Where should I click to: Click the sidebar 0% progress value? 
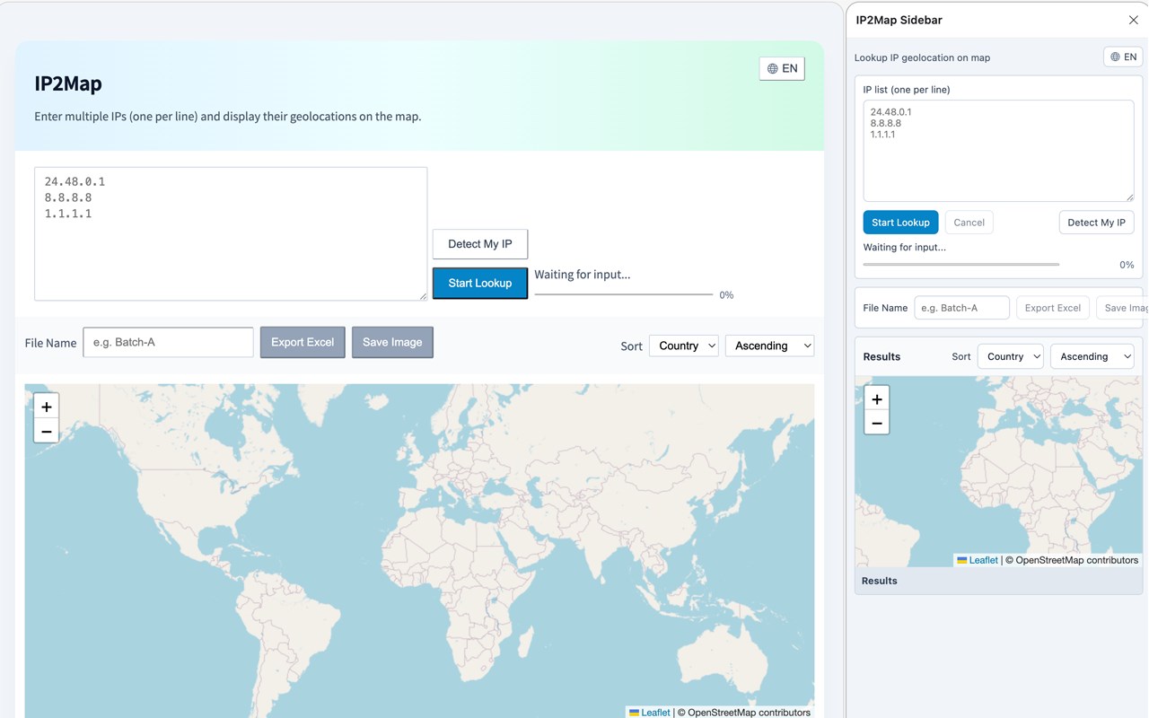pyautogui.click(x=1127, y=265)
